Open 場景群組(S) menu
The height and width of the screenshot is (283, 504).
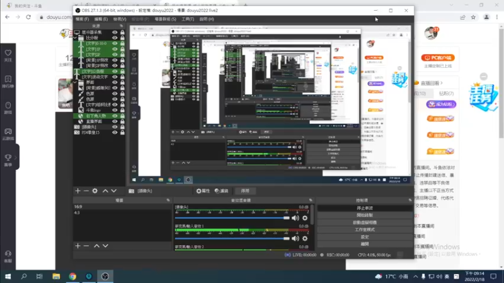[x=165, y=19]
